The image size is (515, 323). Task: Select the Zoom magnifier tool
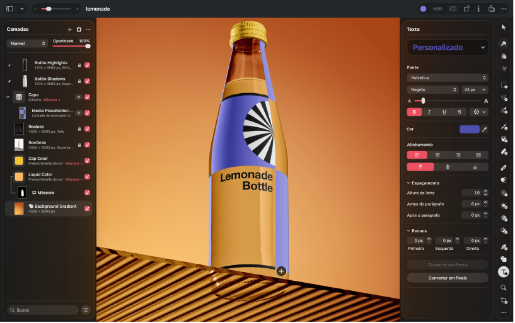pos(504,288)
